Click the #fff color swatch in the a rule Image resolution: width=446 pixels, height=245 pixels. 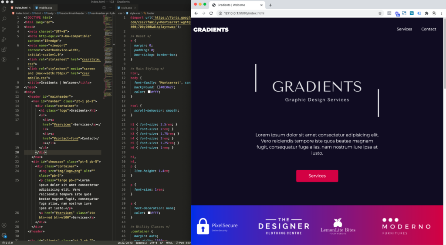tap(149, 213)
